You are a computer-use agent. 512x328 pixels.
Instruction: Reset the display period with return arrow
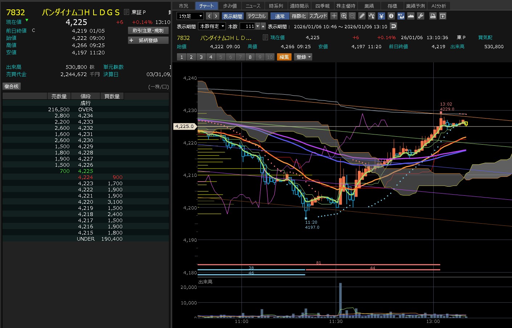393,26
